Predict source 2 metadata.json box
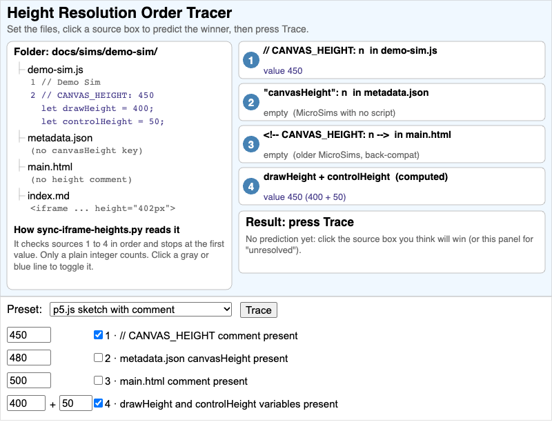Screen dimensions: 552x422 392,102
